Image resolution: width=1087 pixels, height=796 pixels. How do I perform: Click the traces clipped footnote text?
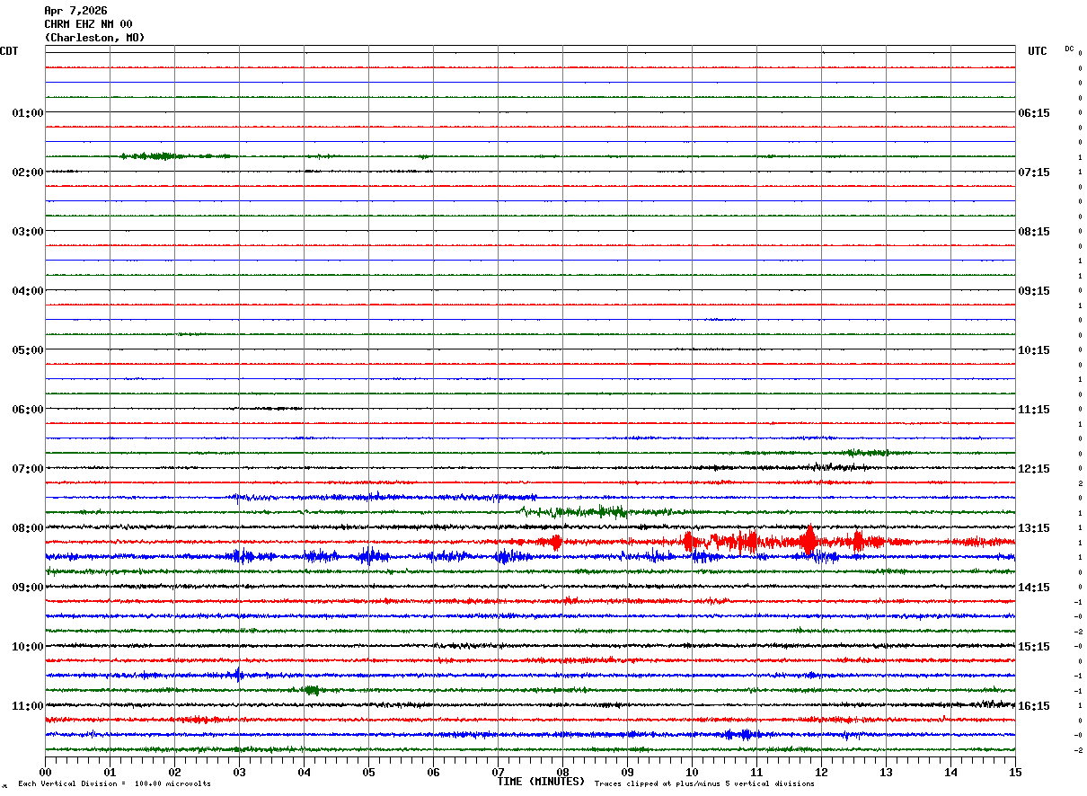point(704,783)
